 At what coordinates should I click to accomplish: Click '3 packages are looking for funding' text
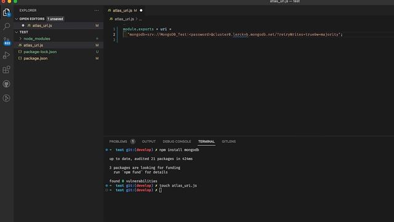pyautogui.click(x=145, y=168)
